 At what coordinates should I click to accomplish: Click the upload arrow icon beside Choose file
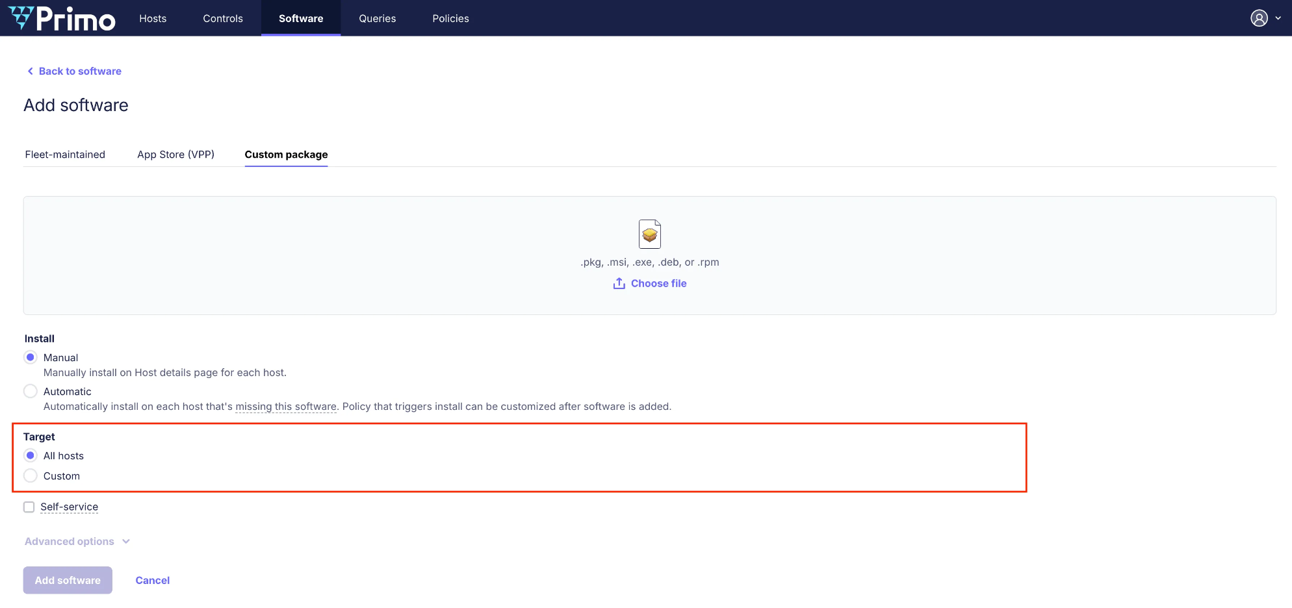[619, 284]
